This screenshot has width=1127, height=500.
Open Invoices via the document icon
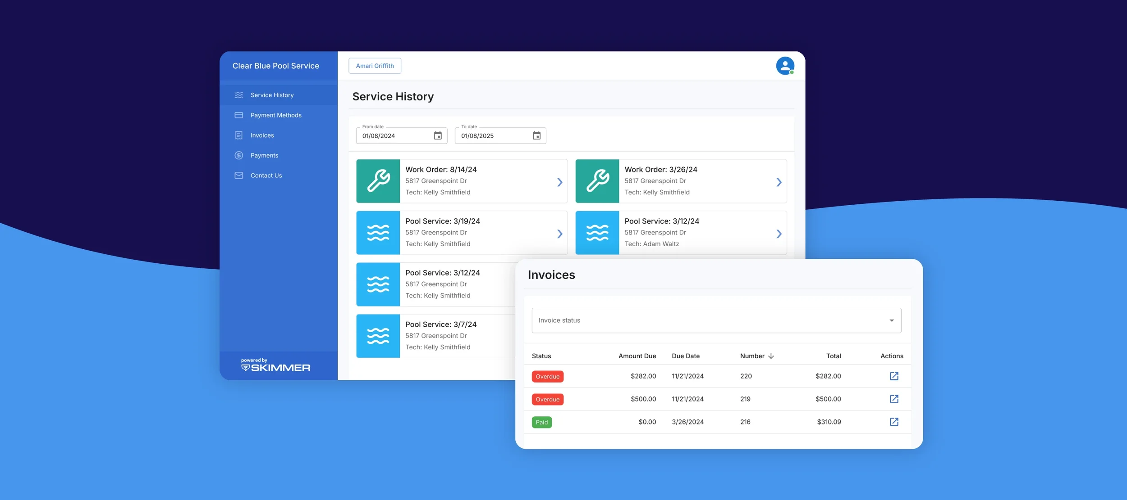[238, 135]
